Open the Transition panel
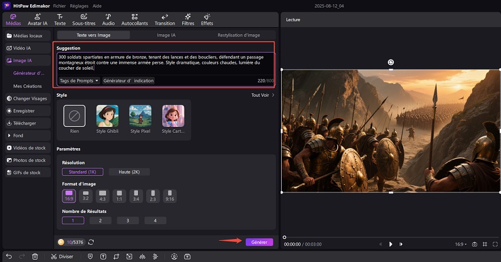Viewport: 501px width, 262px height. click(x=165, y=19)
